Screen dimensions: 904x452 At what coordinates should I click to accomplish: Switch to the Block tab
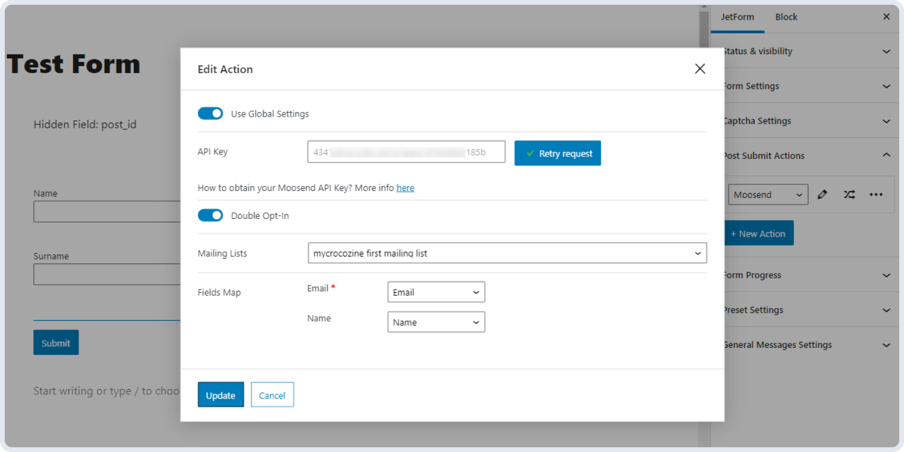point(786,17)
